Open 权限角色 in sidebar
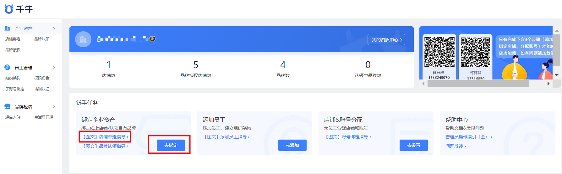Viewport: 562px width, 174px height. pyautogui.click(x=42, y=78)
